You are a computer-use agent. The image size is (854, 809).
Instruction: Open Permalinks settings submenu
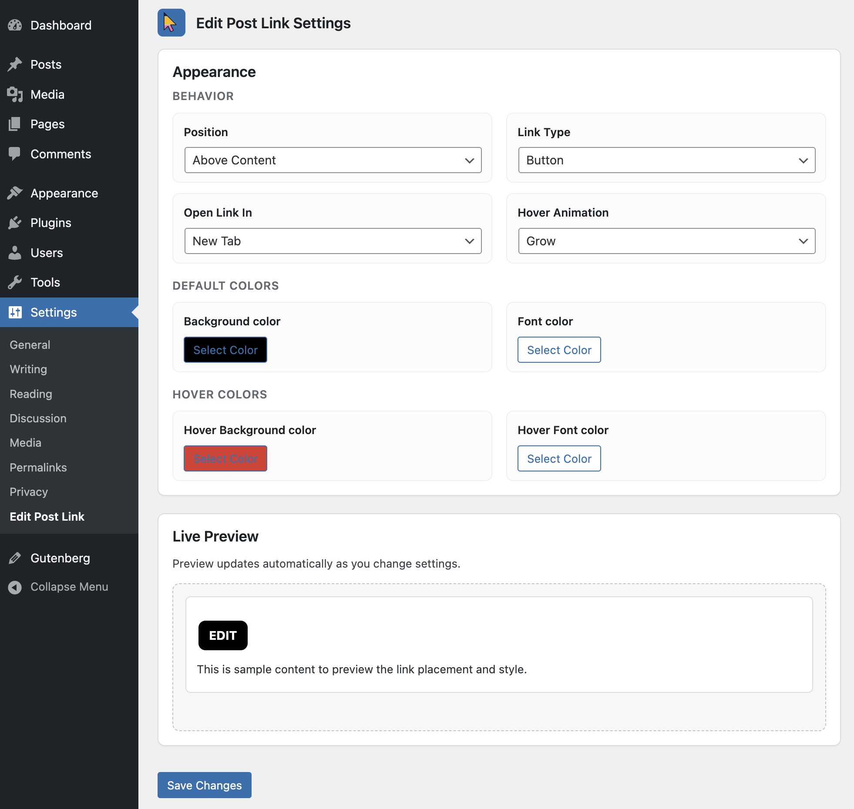(x=38, y=468)
